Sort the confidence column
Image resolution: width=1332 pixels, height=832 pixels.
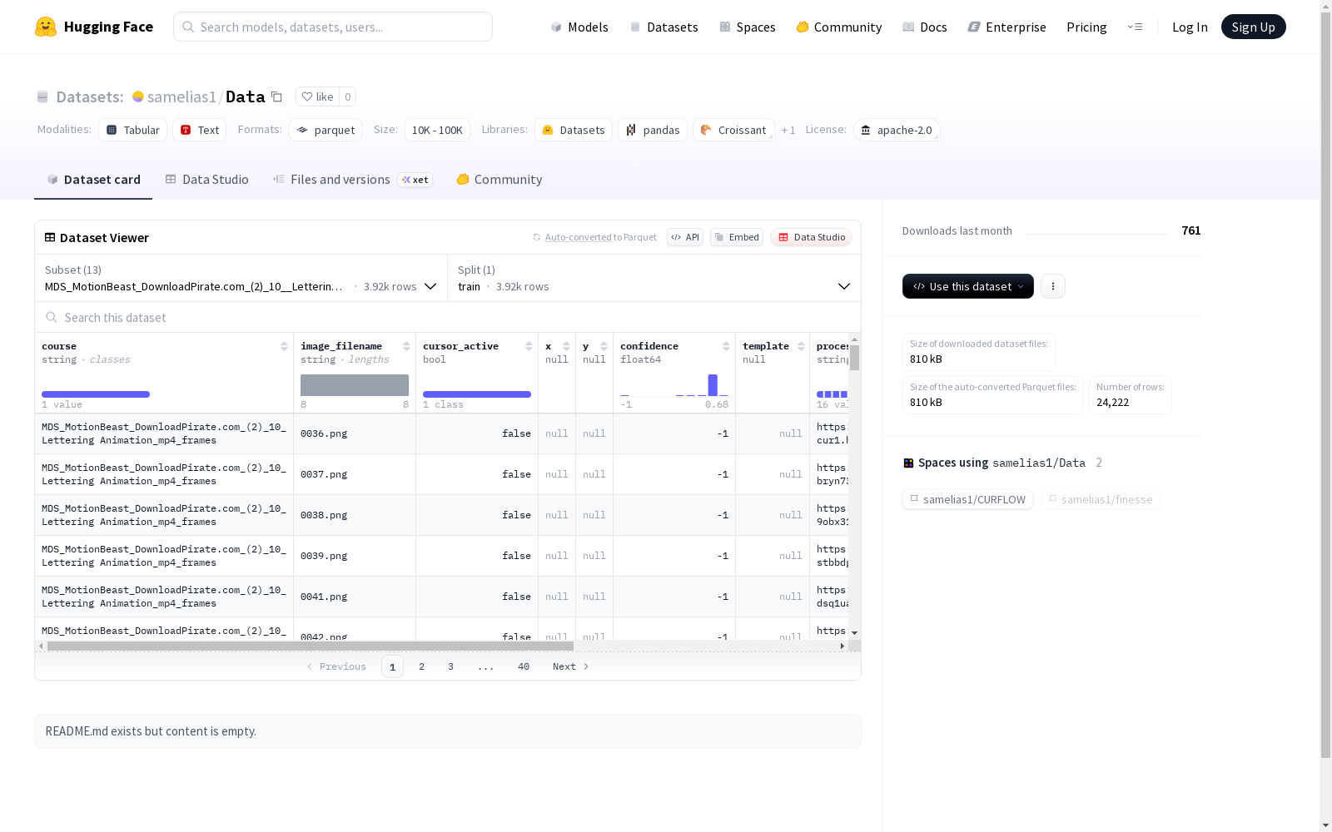click(726, 346)
